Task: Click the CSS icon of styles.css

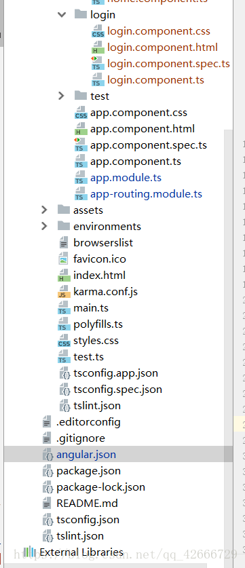Action: click(64, 341)
